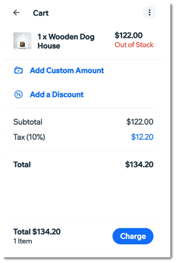Screen dimensions: 176x263
Task: Go back using the left arrow
Action: (x=17, y=13)
